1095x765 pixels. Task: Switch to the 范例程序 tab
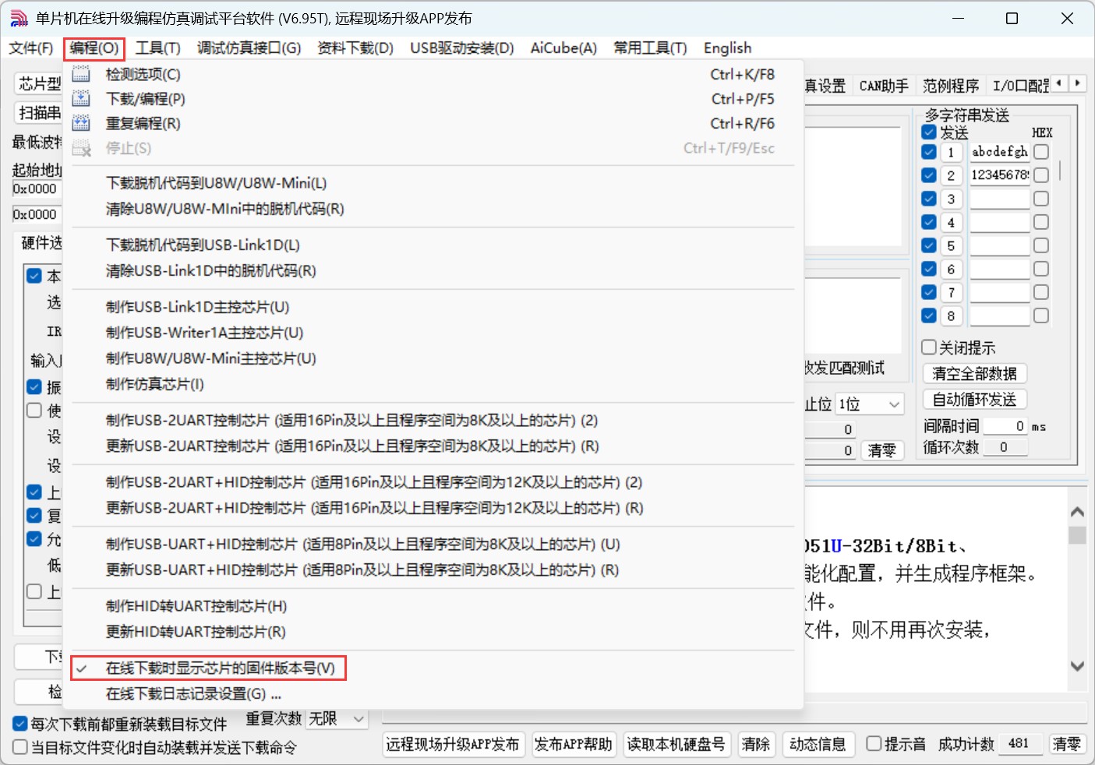click(x=950, y=86)
